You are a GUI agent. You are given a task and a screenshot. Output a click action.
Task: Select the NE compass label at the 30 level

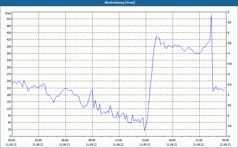tap(230, 126)
